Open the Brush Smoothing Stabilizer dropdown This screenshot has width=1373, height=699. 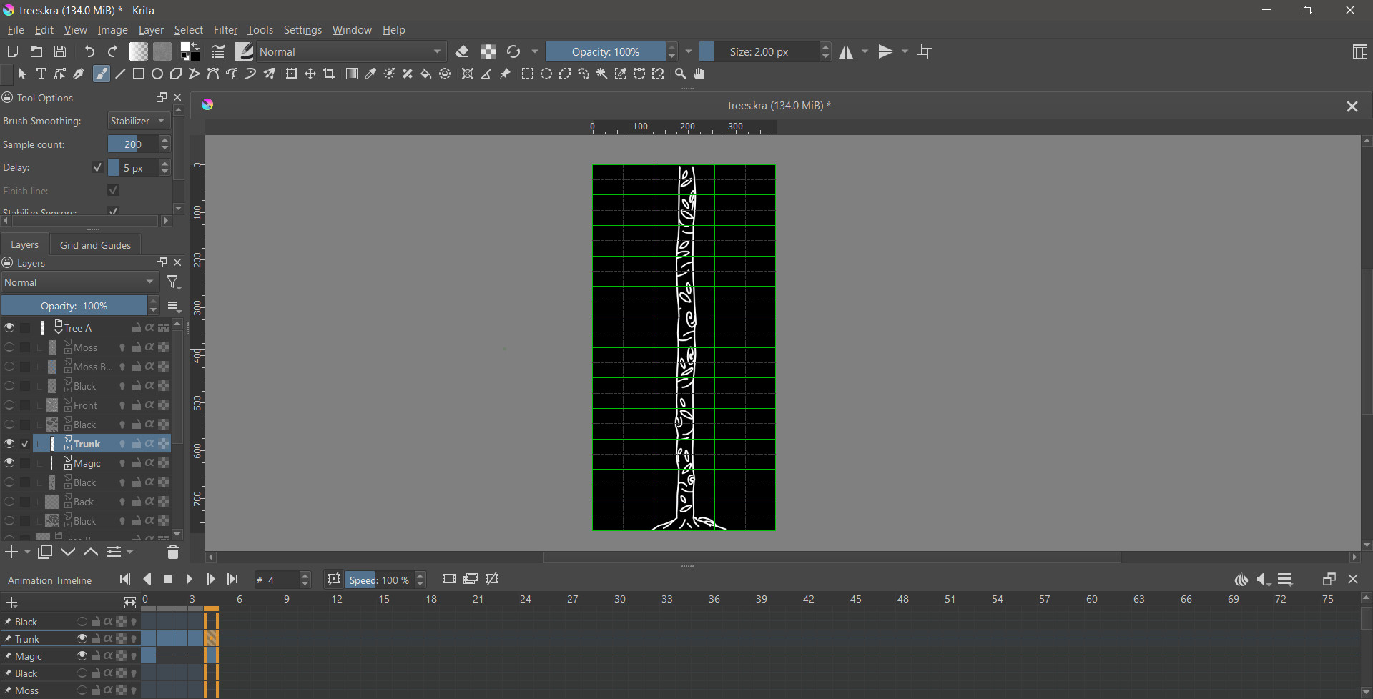click(139, 121)
